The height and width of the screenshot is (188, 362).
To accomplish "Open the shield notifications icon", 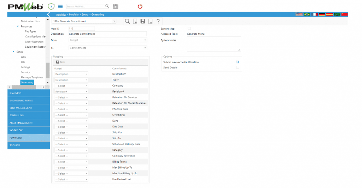I will coord(51,6).
